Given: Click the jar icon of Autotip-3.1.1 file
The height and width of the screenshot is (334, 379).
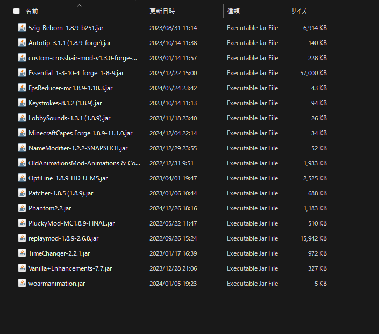Looking at the screenshot, I should click(x=22, y=42).
